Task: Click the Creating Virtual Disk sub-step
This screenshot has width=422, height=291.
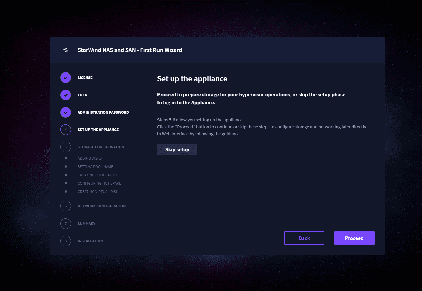Action: coord(98,192)
